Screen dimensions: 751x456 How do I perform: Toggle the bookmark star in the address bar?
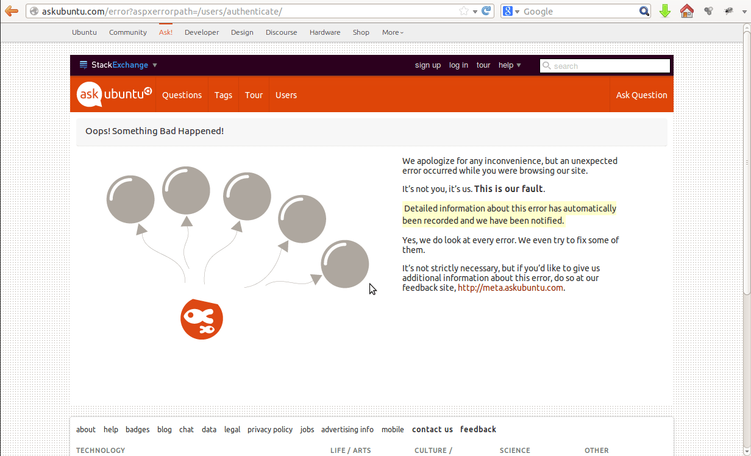(463, 10)
